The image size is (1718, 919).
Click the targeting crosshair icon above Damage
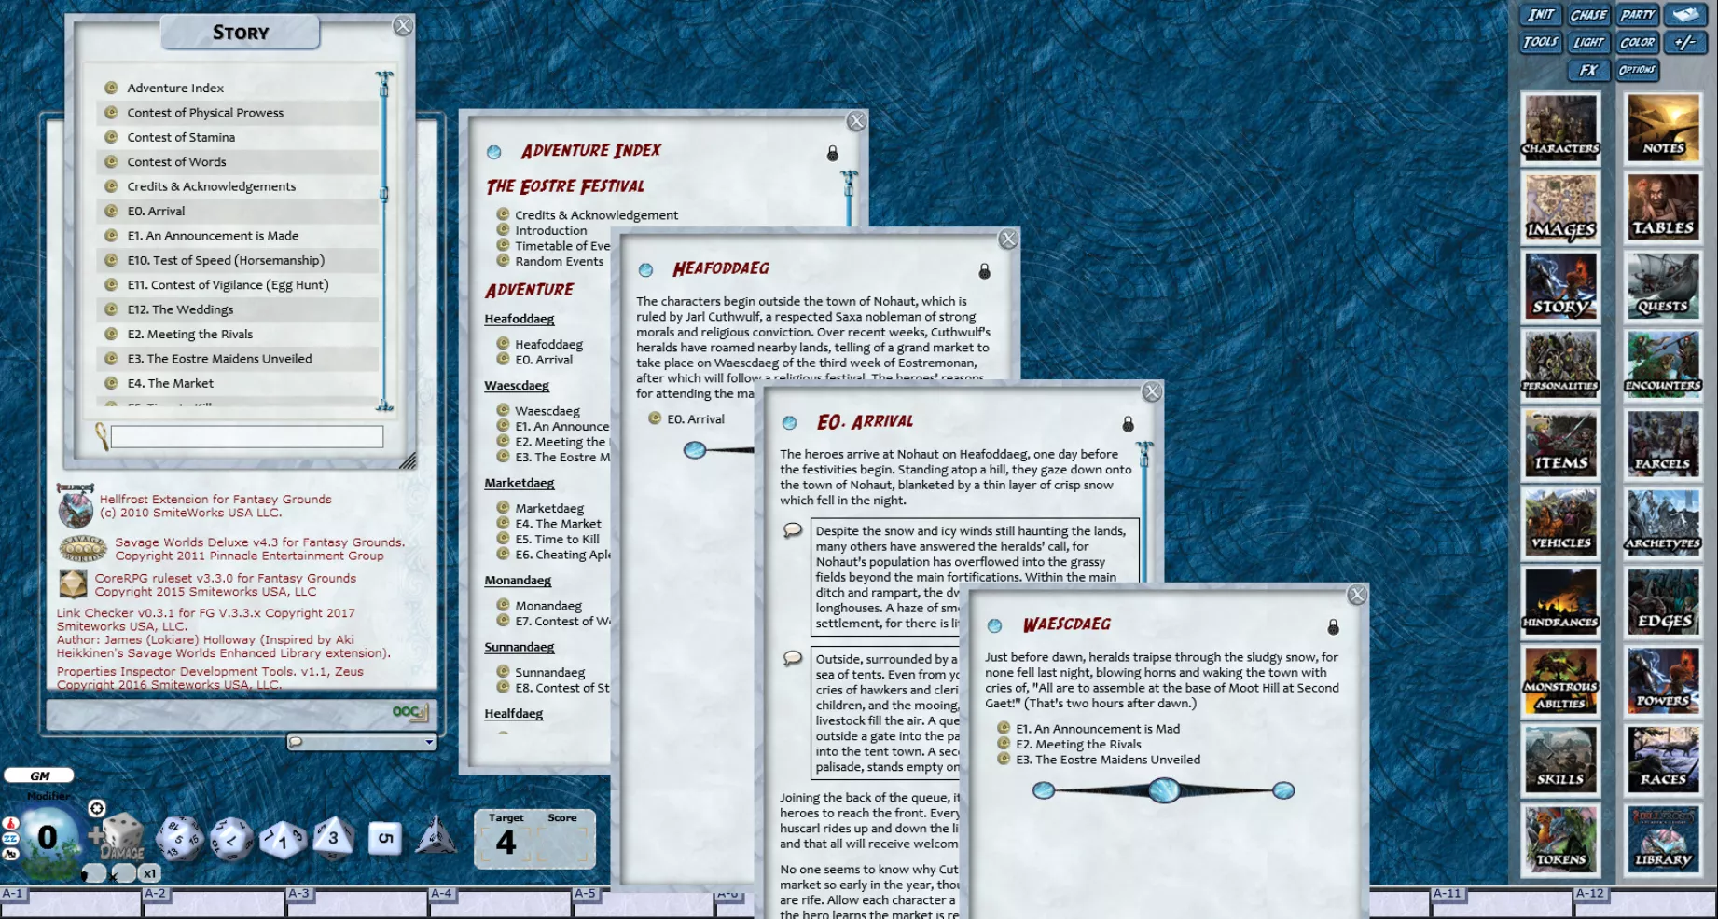96,808
